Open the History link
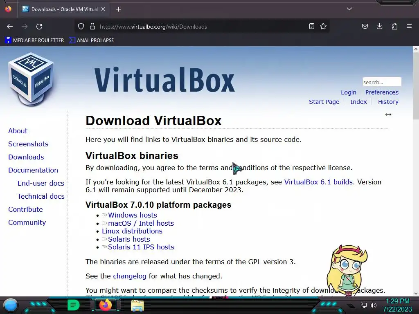419x314 pixels. [x=388, y=102]
